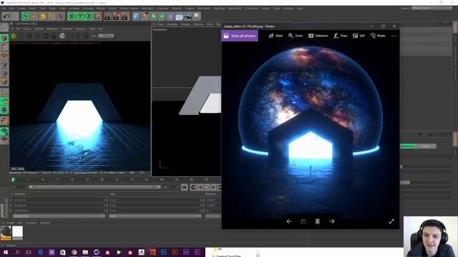458x257 pixels.
Task: Click Draw in Photos toolbar
Action: [x=341, y=36]
